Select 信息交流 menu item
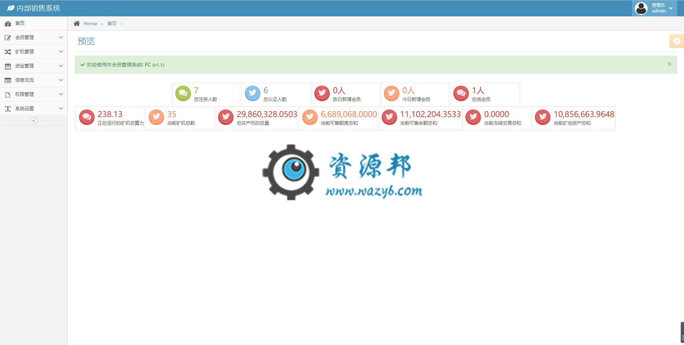 (x=34, y=80)
